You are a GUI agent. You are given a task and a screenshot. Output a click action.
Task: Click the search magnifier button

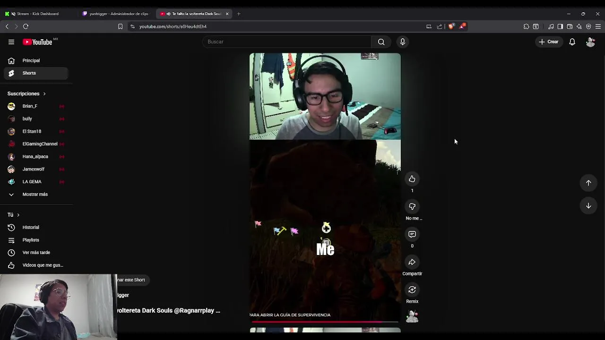381,42
